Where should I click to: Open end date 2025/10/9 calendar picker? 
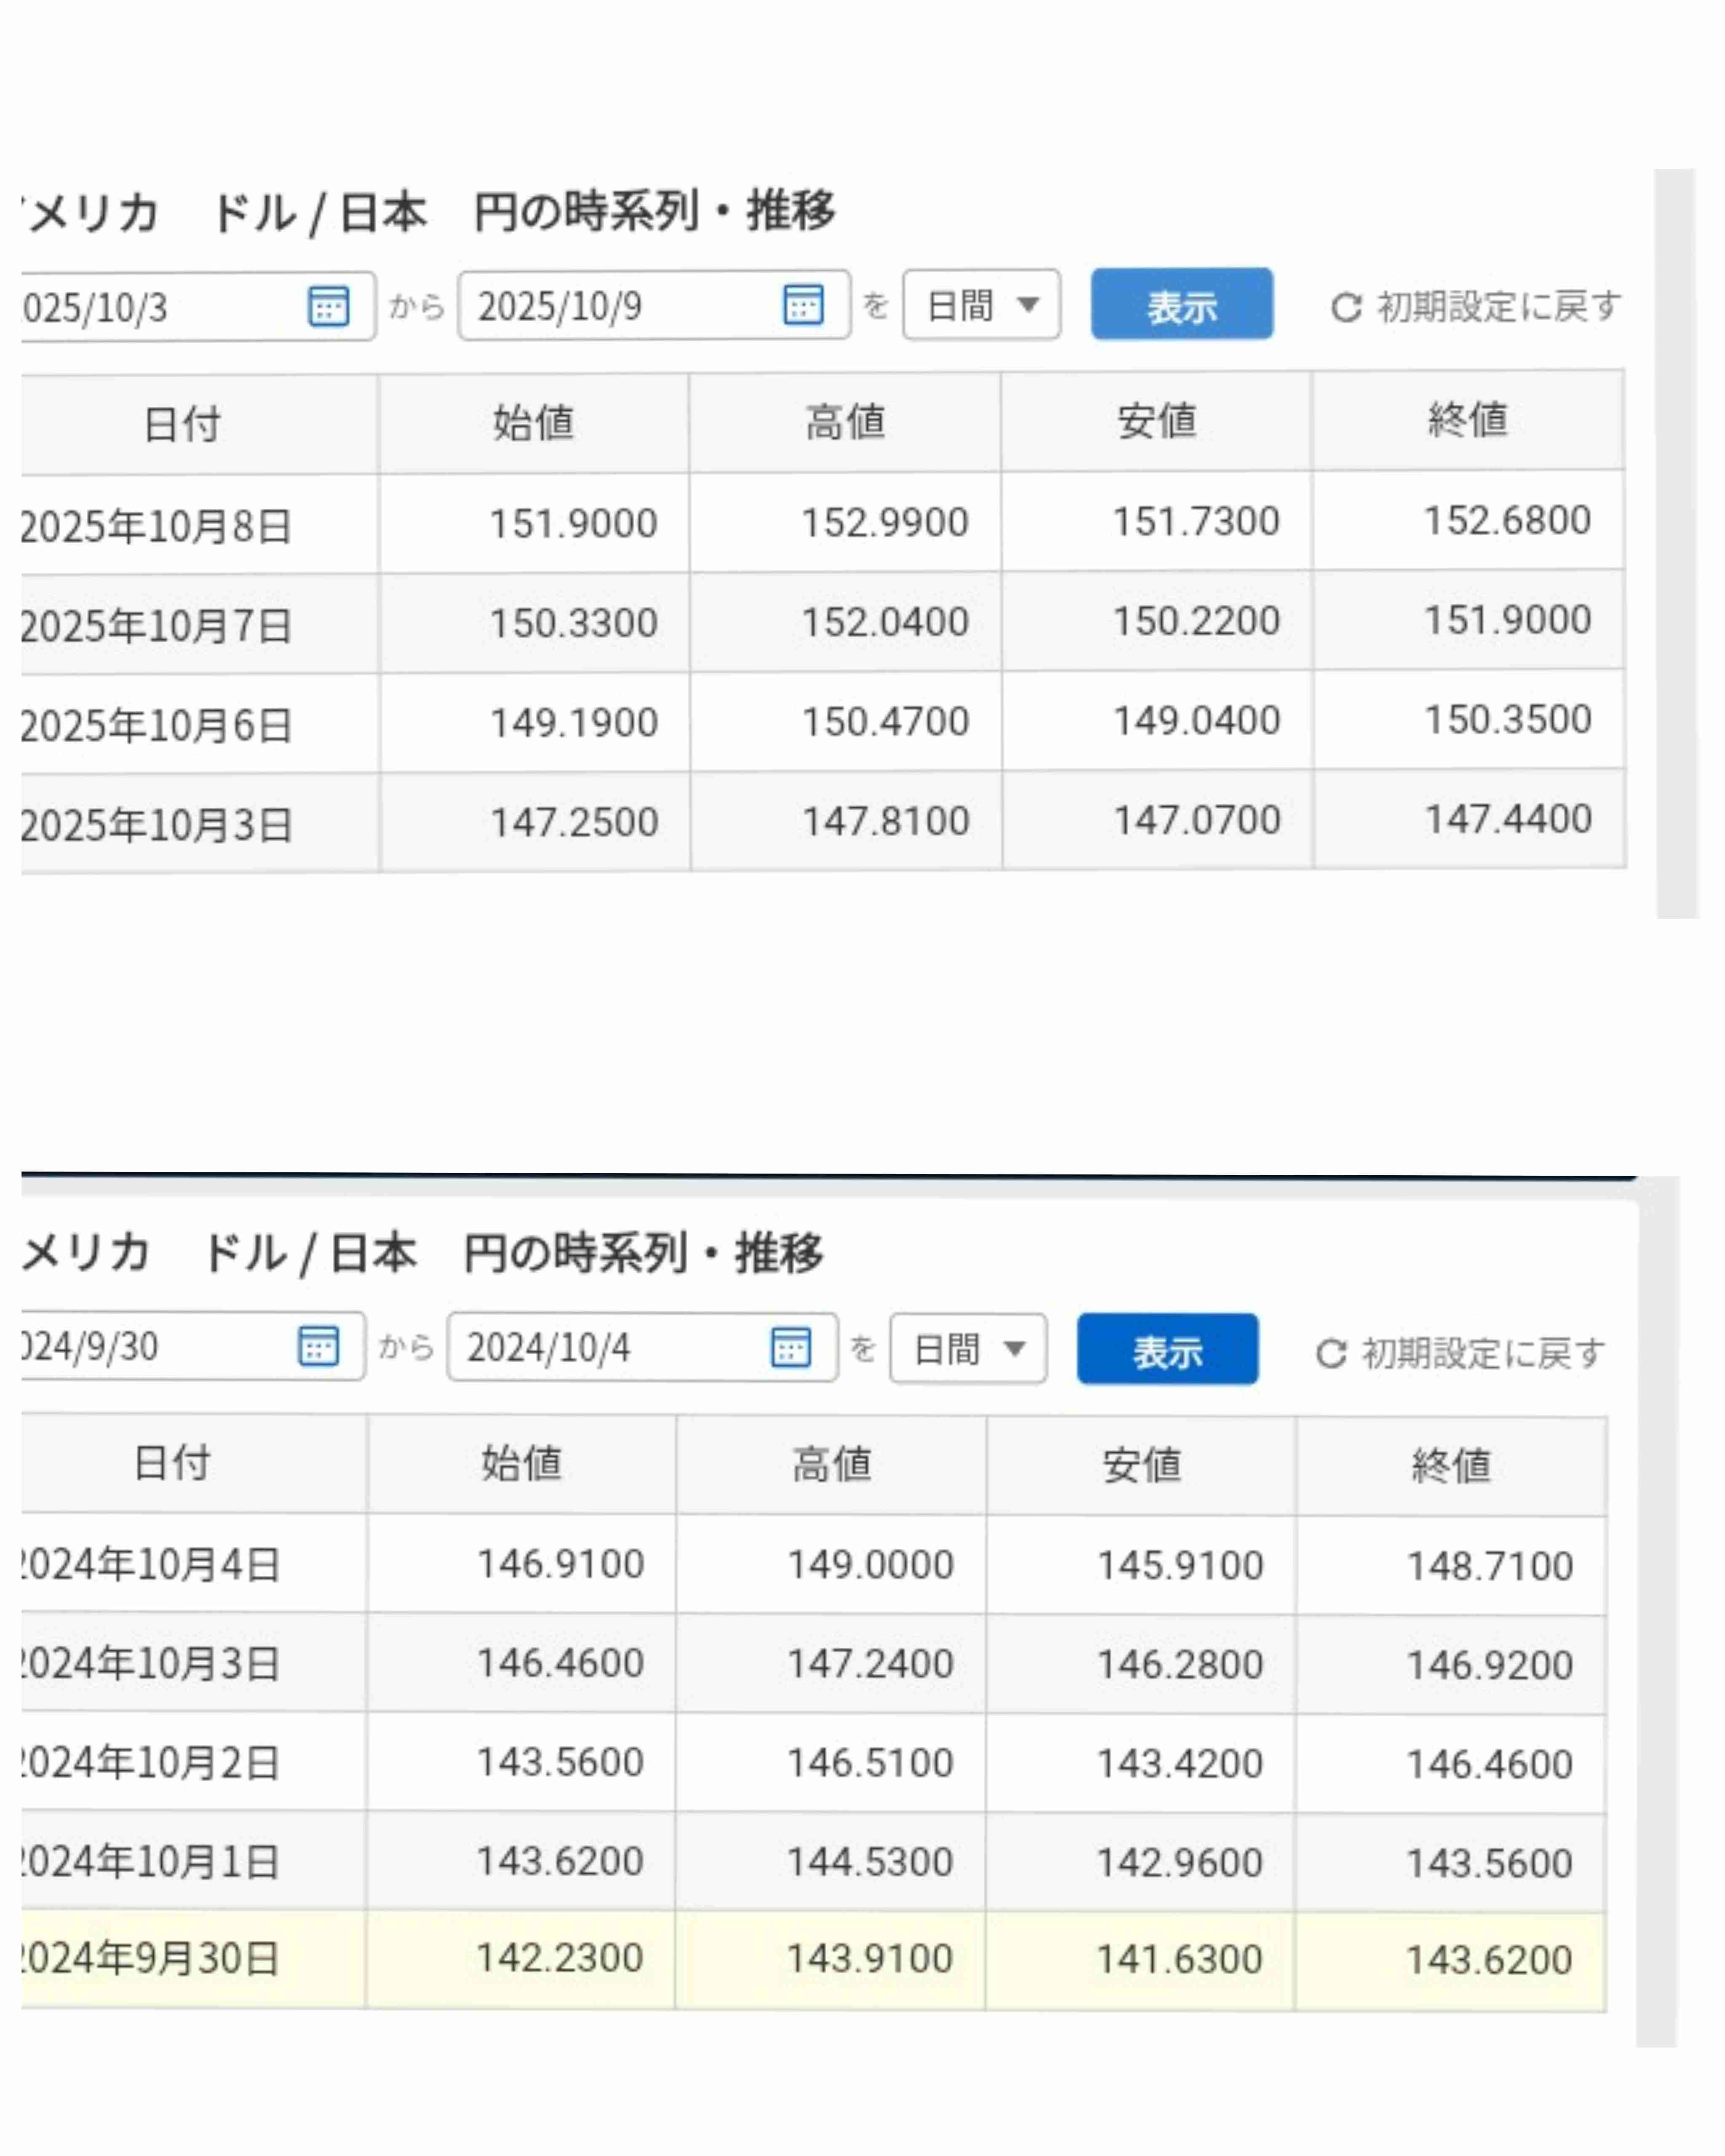[803, 304]
